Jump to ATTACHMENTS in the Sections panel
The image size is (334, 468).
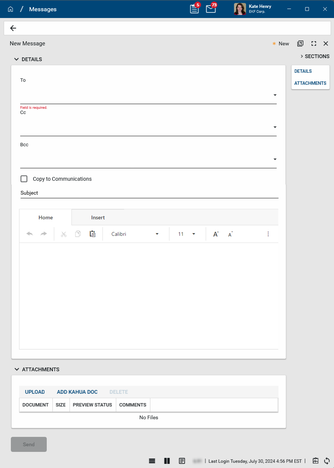coord(310,83)
